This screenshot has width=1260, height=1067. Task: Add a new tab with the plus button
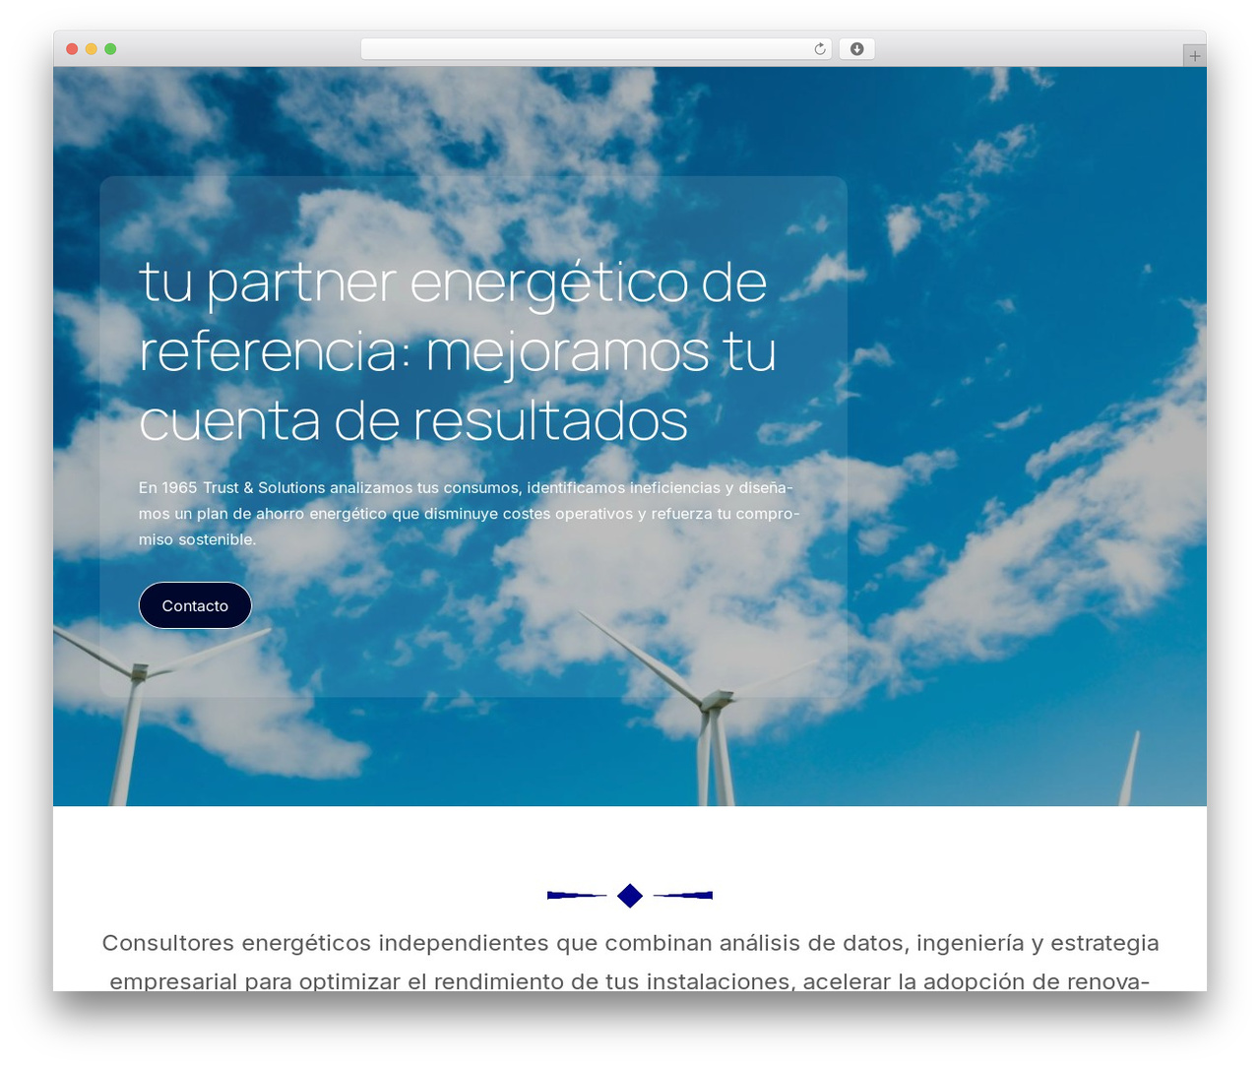coord(1194,56)
